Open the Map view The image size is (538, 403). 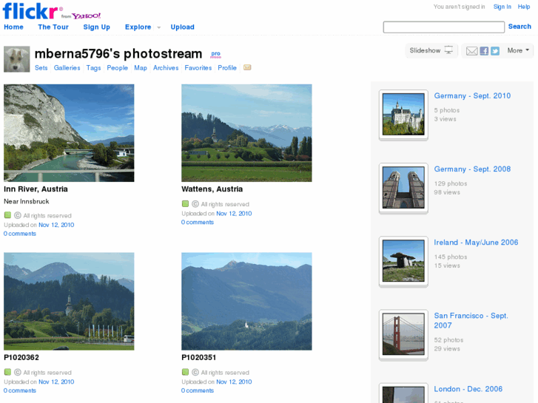pyautogui.click(x=141, y=67)
